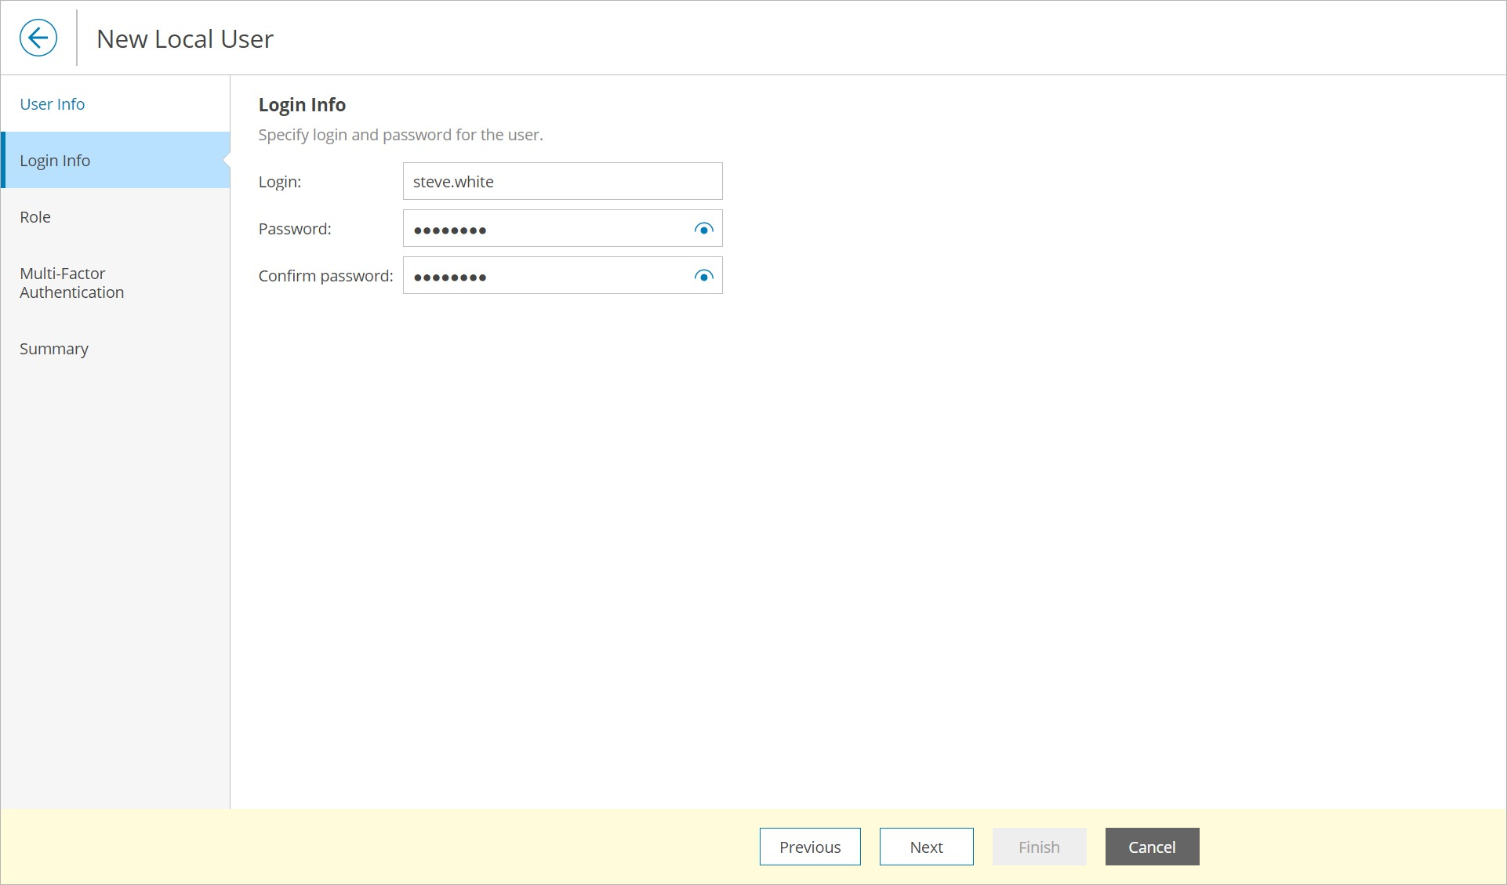
Task: Click the greyed-out Finish button
Action: pos(1039,847)
